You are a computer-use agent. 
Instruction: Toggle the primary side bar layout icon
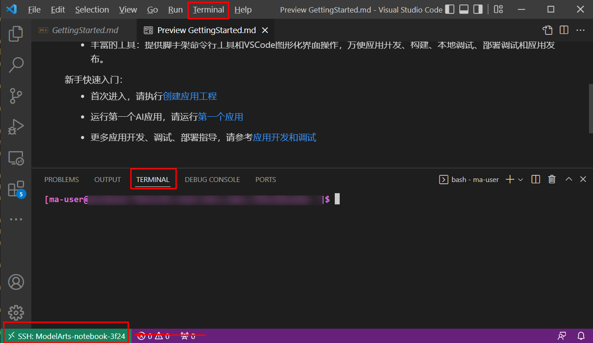click(x=450, y=9)
